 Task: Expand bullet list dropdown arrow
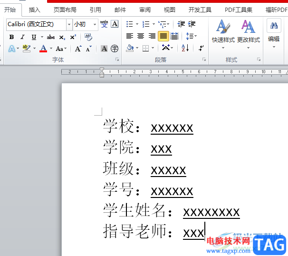tap(137, 24)
